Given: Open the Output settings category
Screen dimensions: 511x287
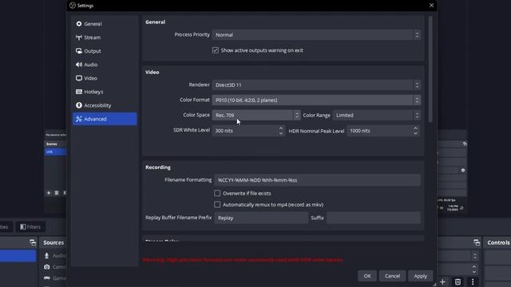Looking at the screenshot, I should pos(105,51).
